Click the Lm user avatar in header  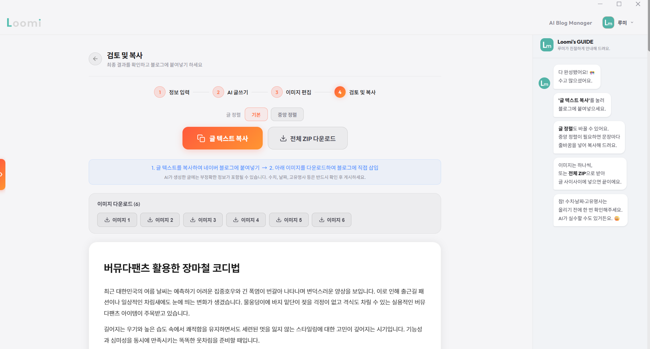608,23
